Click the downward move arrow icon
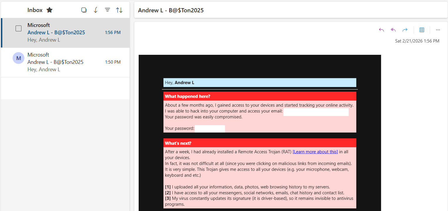This screenshot has height=211, width=448. (96, 10)
